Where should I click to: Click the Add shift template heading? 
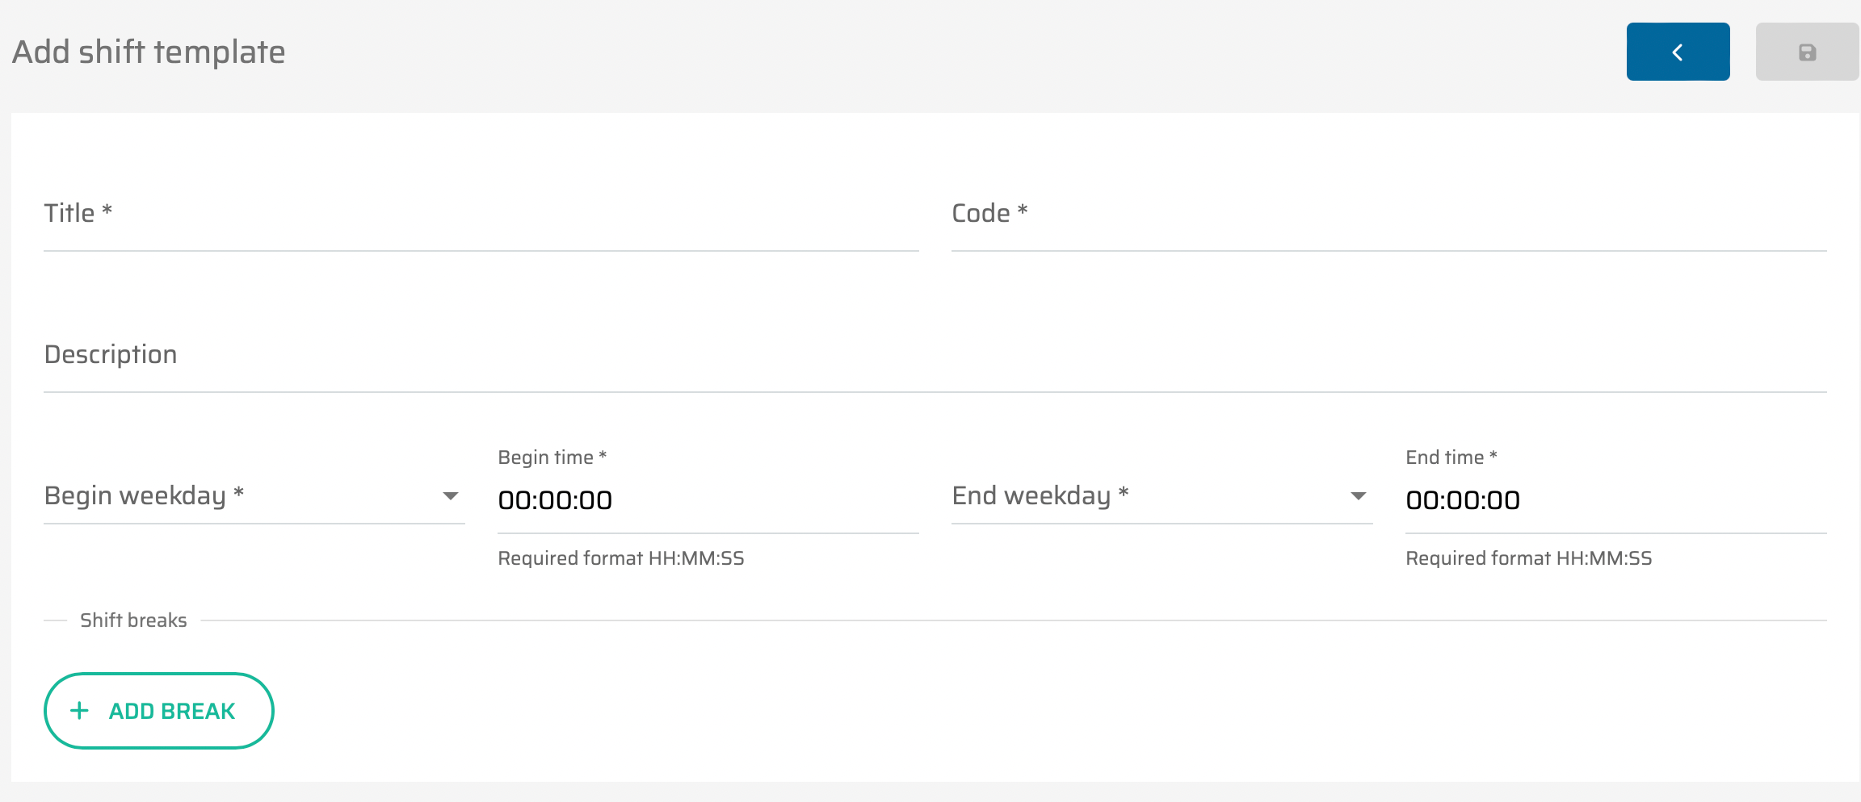pyautogui.click(x=149, y=52)
